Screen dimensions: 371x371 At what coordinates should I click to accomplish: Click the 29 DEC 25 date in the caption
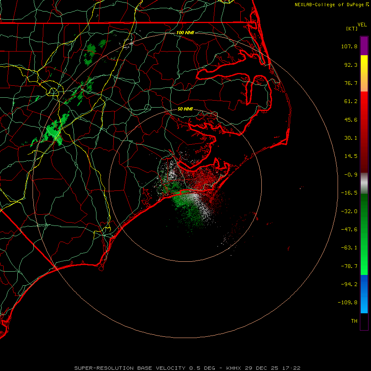(261, 368)
